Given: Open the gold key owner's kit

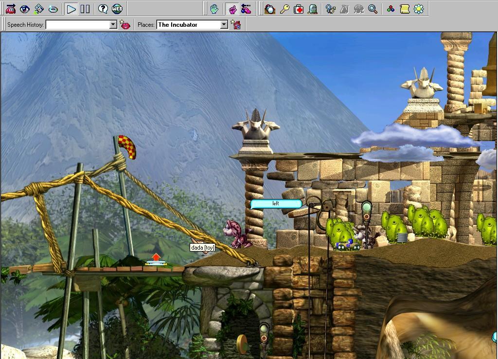Looking at the screenshot, I should point(285,9).
